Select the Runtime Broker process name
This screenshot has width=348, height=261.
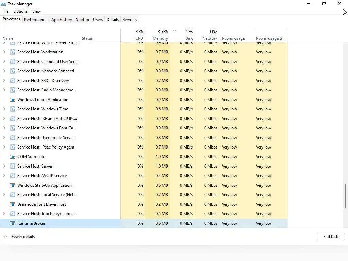(31, 223)
